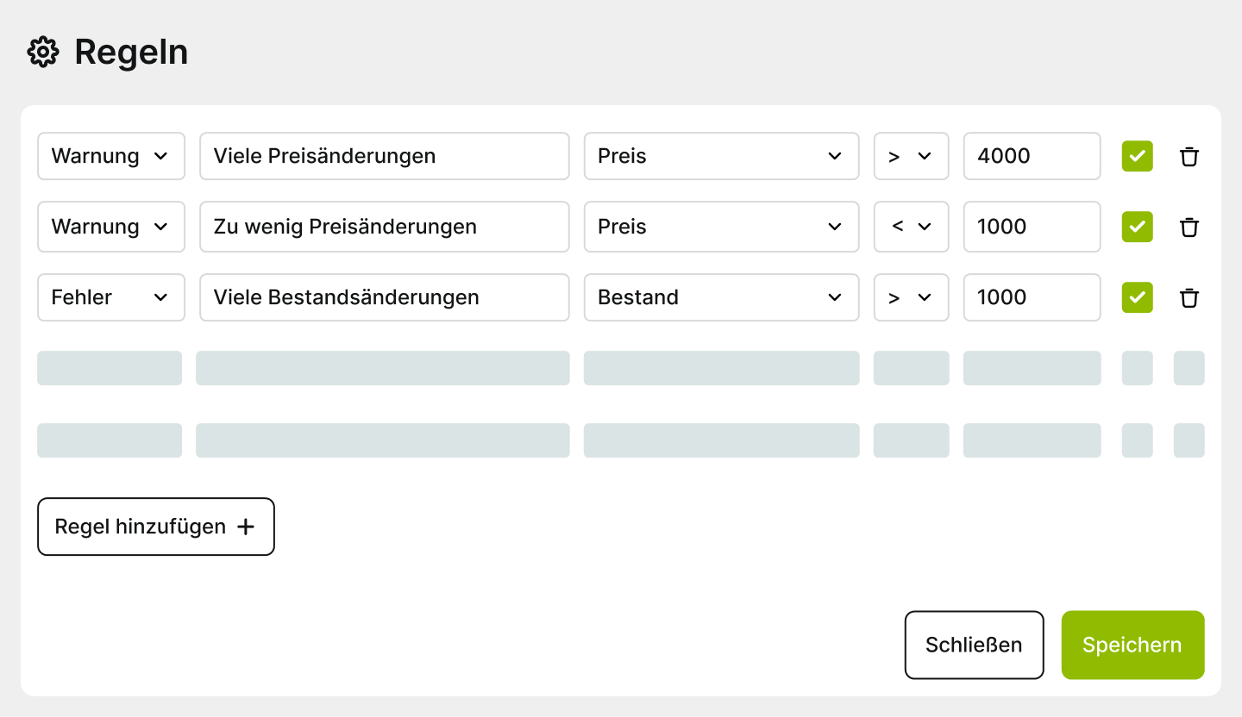Change the greater-than operator for Viele Preisänderungen
The width and height of the screenshot is (1242, 717).
tap(911, 156)
